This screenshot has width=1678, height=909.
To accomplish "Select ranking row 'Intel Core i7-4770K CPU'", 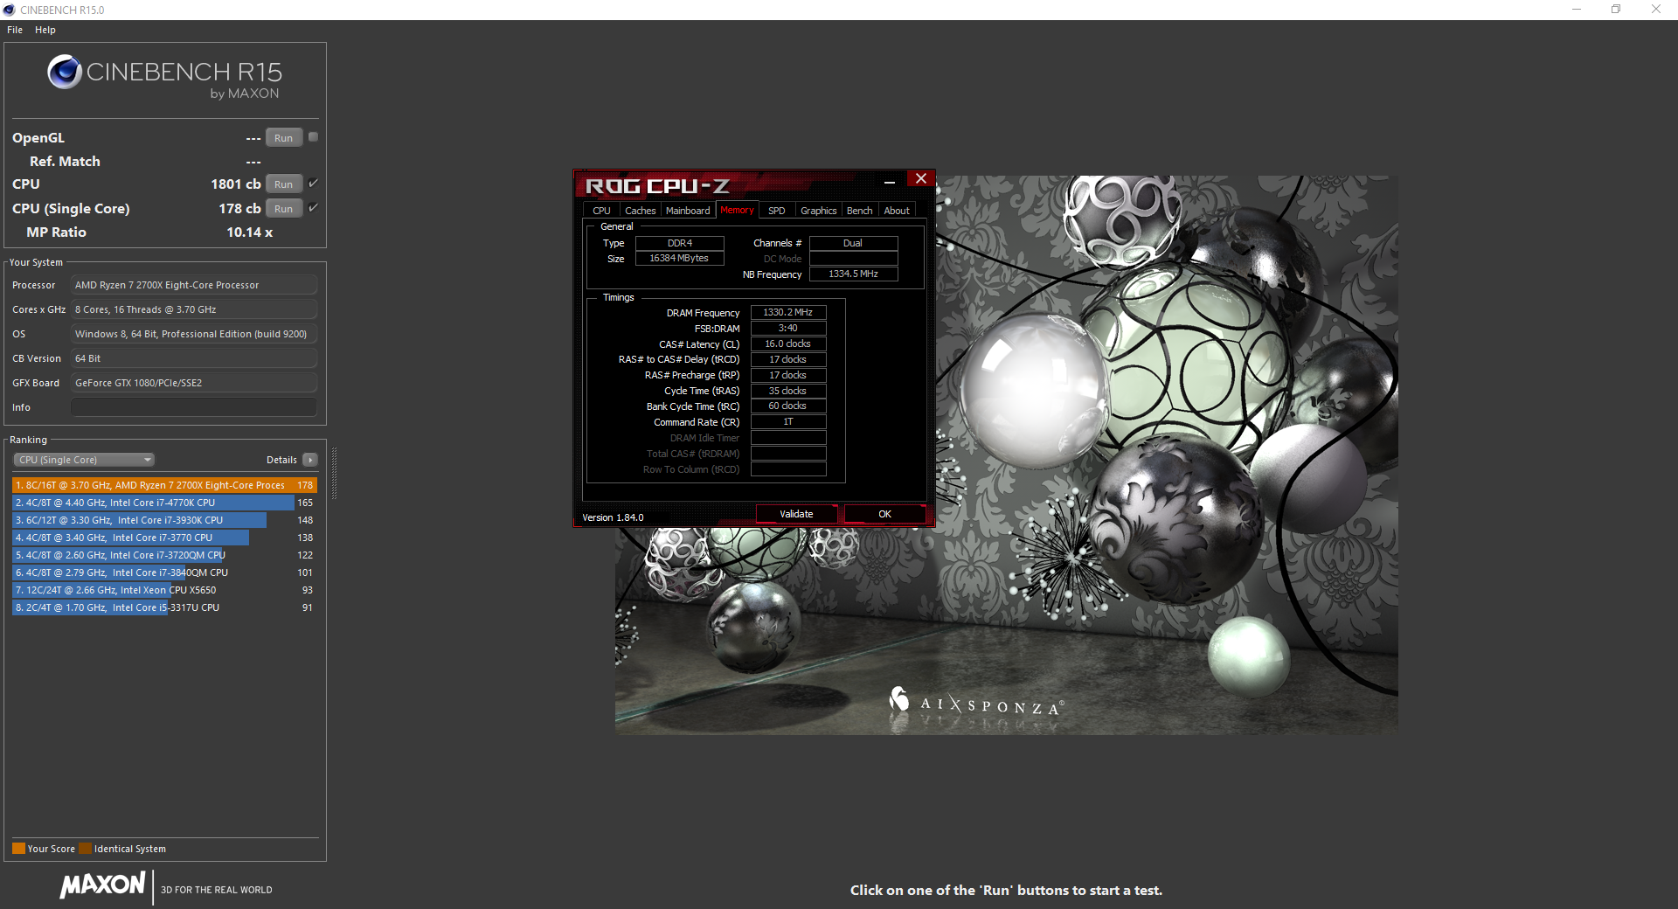I will [164, 503].
